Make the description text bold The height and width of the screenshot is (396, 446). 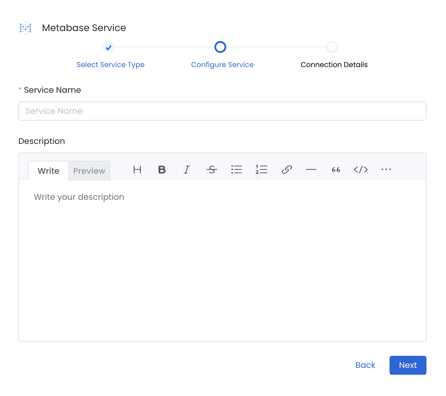(162, 170)
